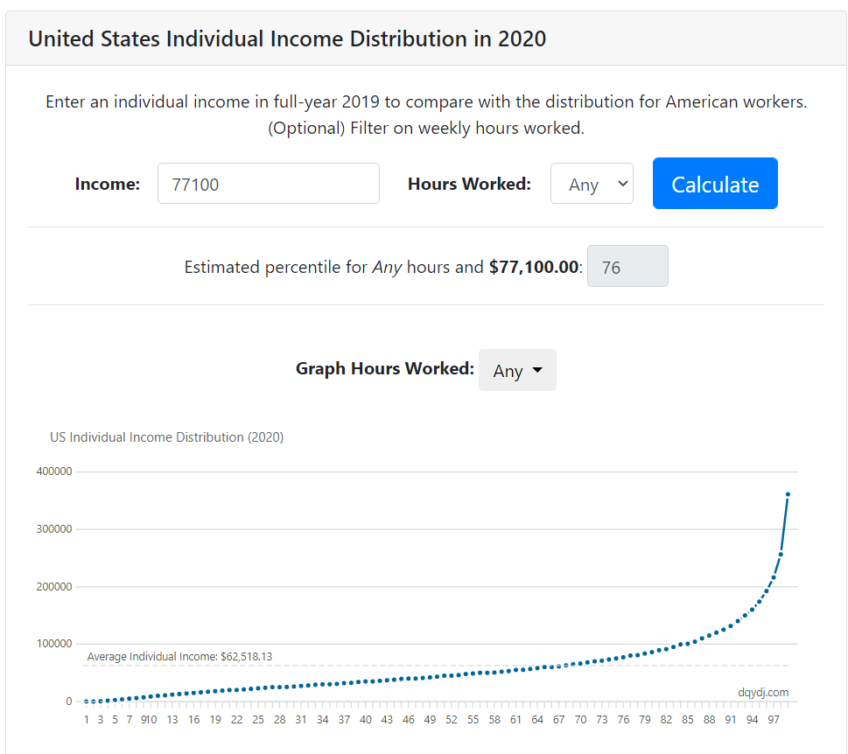Click the bold Income: label
The width and height of the screenshot is (848, 754).
pyautogui.click(x=108, y=184)
